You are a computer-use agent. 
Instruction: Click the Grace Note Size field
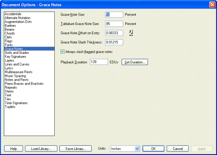point(114,15)
